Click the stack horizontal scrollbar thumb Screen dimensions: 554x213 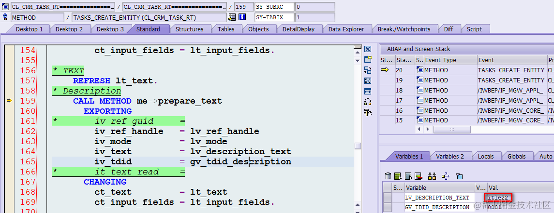coord(452,129)
